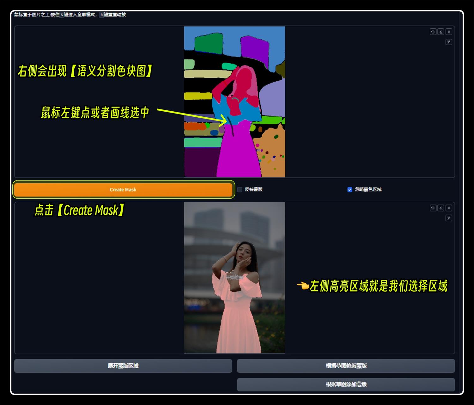Remove the mask preview image with its X icon
The width and height of the screenshot is (474, 405).
pos(449,208)
